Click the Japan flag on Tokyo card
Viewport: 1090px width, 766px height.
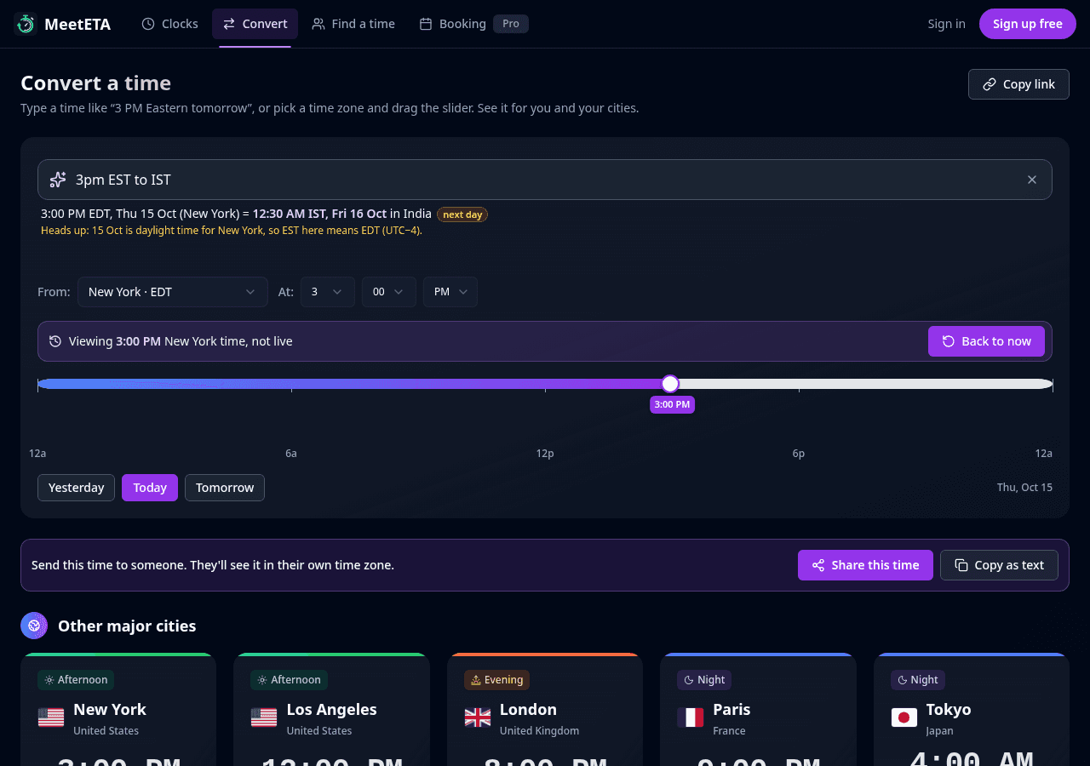coord(904,717)
